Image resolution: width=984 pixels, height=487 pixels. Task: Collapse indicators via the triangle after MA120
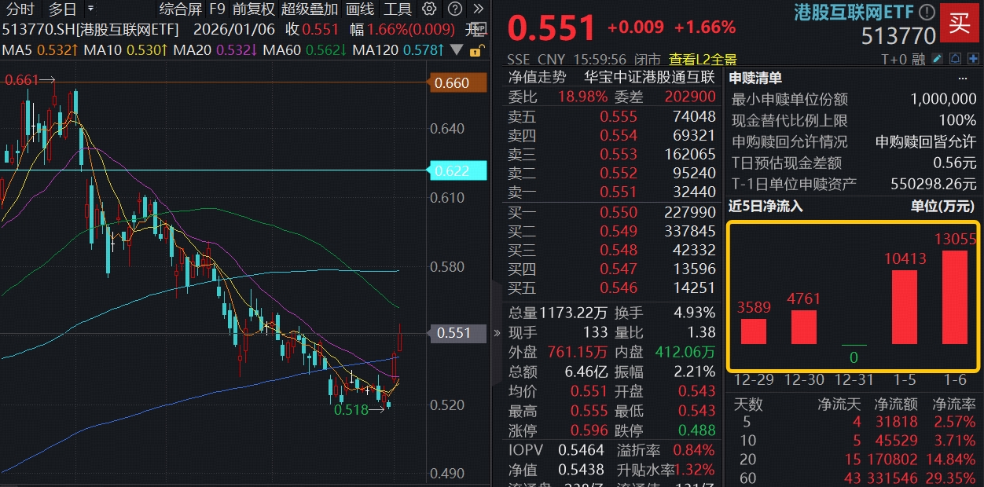click(x=457, y=49)
